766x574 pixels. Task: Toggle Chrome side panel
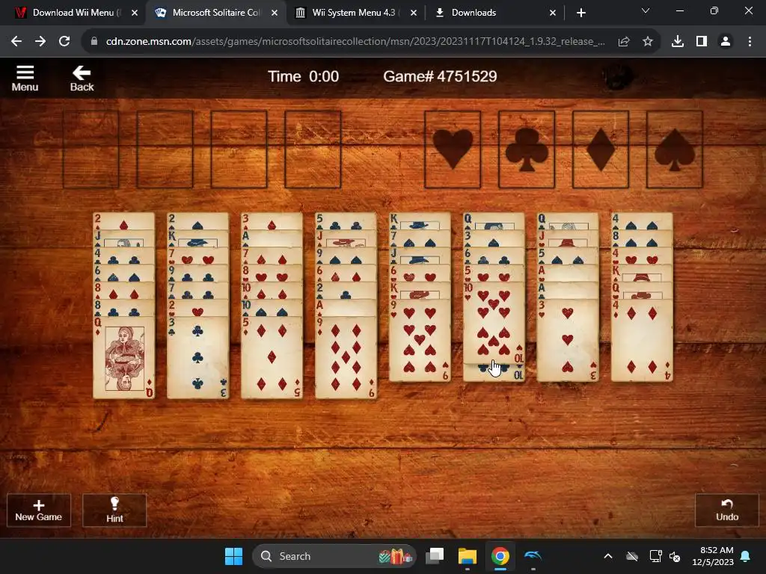point(702,42)
